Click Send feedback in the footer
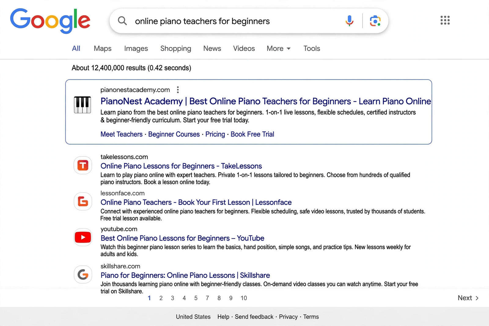Viewport: 489px width, 326px height. pos(254,317)
